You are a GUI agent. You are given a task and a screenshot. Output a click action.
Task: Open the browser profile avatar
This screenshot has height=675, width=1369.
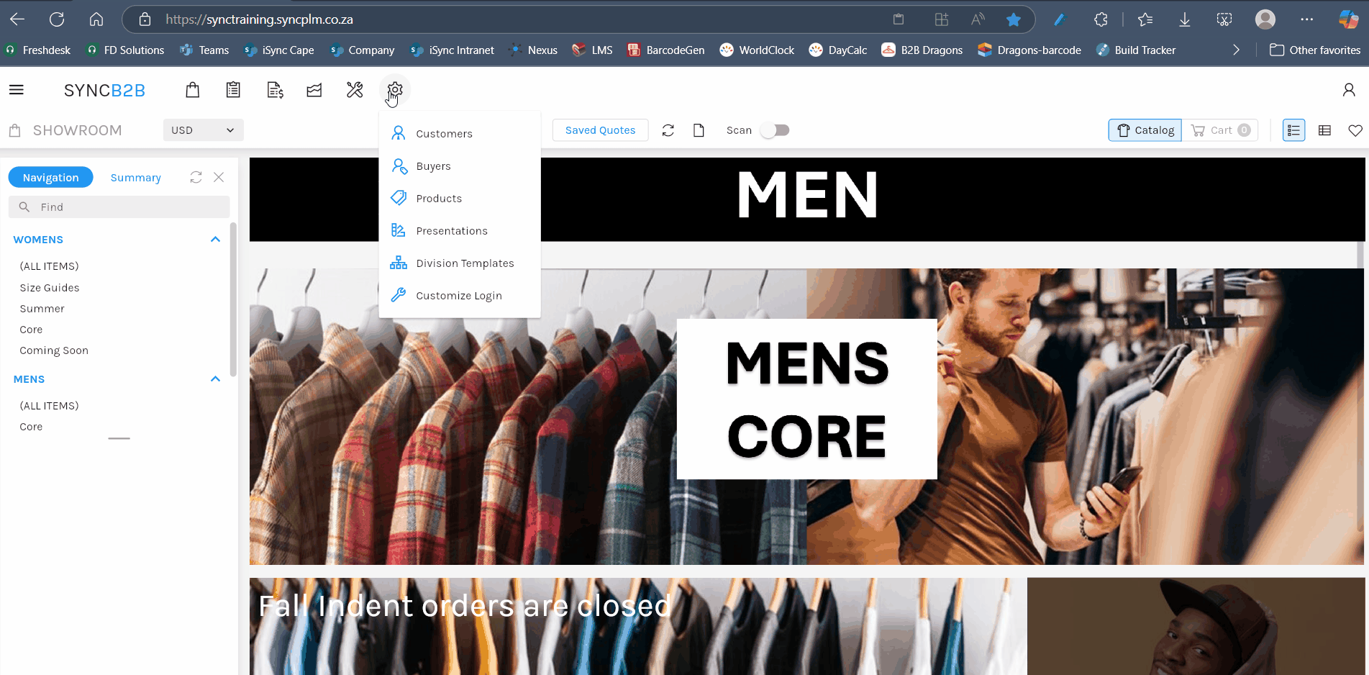click(1265, 19)
